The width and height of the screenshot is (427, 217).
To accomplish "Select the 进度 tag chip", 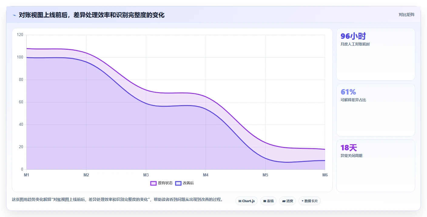I will tap(287, 201).
